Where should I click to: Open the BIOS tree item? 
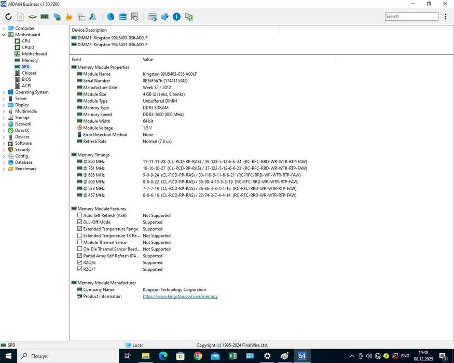click(26, 79)
